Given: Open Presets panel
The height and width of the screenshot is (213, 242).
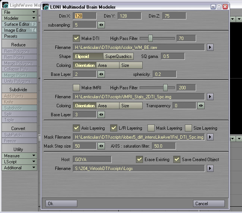Looking at the screenshot, I should [x=19, y=36].
